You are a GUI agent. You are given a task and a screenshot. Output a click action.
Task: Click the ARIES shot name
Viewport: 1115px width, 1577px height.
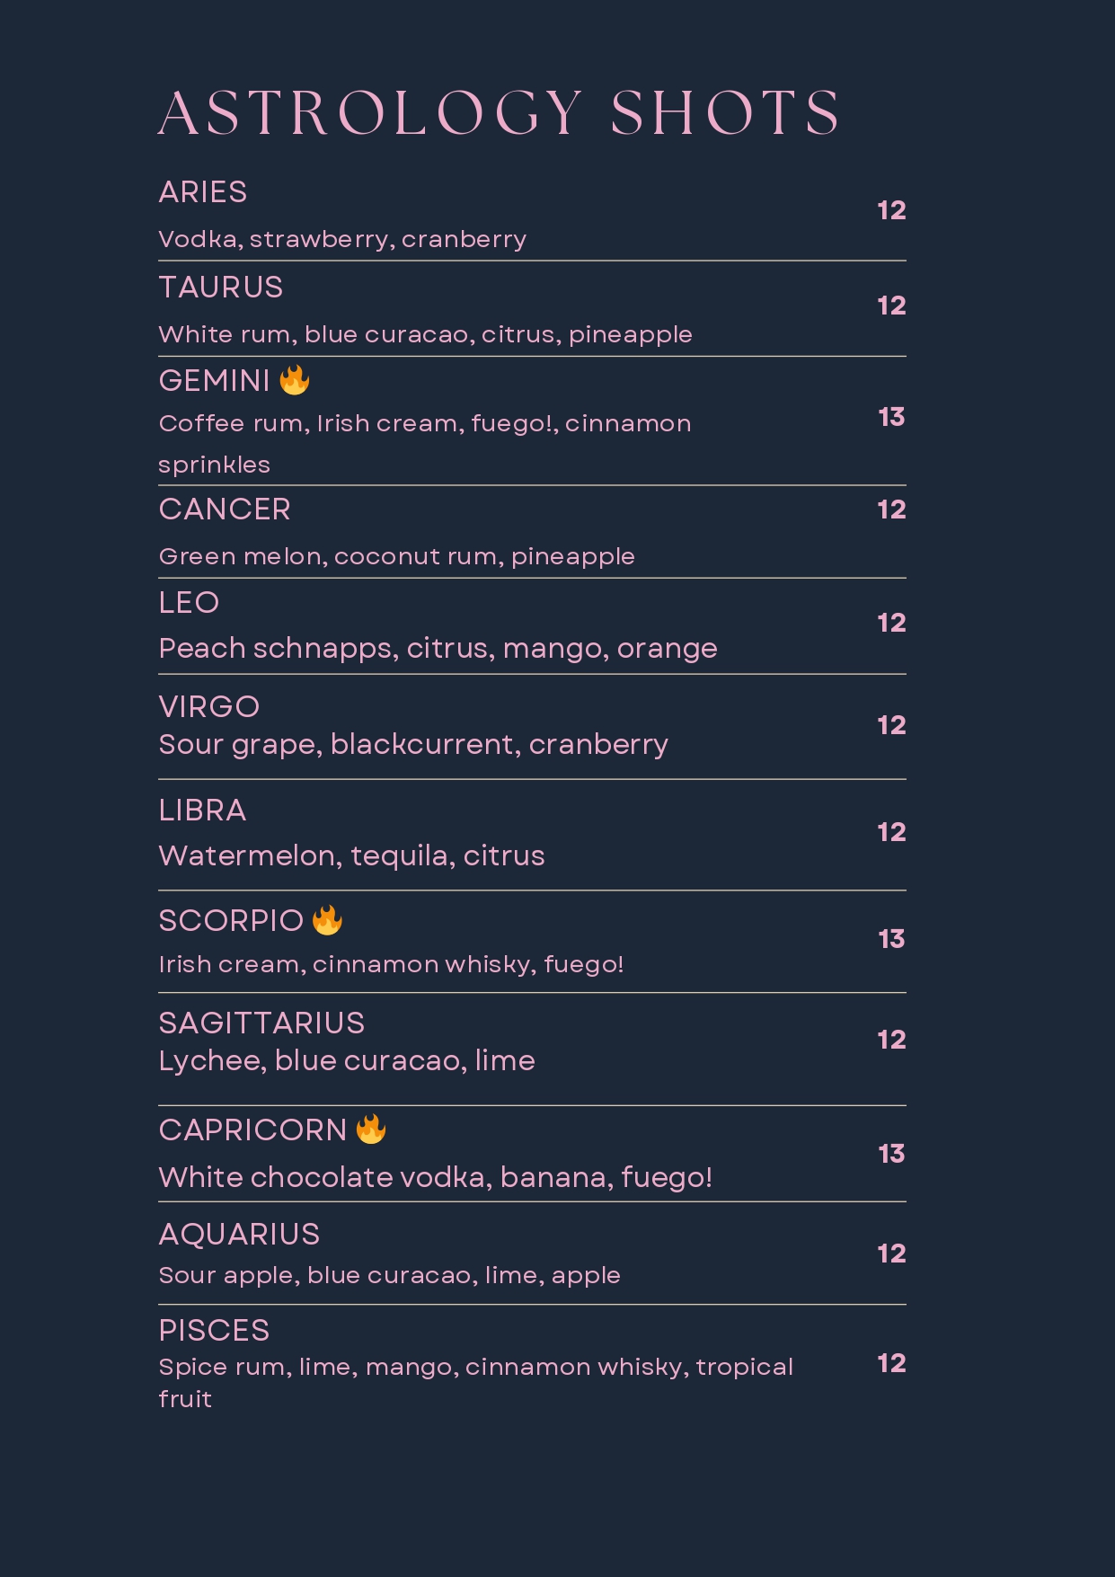coord(203,192)
